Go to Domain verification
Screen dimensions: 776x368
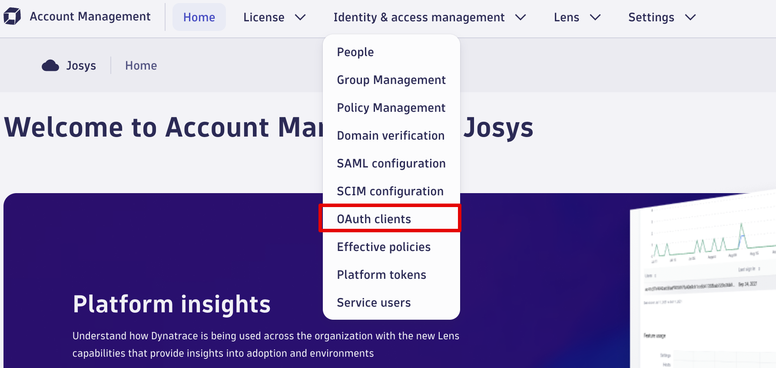click(391, 136)
